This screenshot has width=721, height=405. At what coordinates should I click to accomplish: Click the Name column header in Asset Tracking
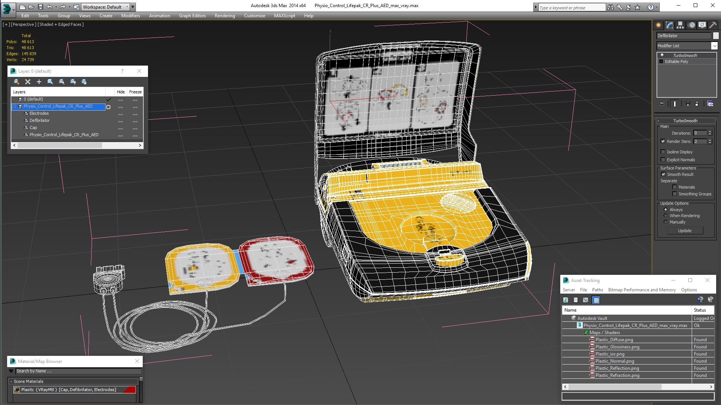626,310
